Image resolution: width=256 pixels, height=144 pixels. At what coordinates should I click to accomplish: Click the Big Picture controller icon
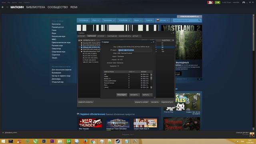click(x=244, y=2)
